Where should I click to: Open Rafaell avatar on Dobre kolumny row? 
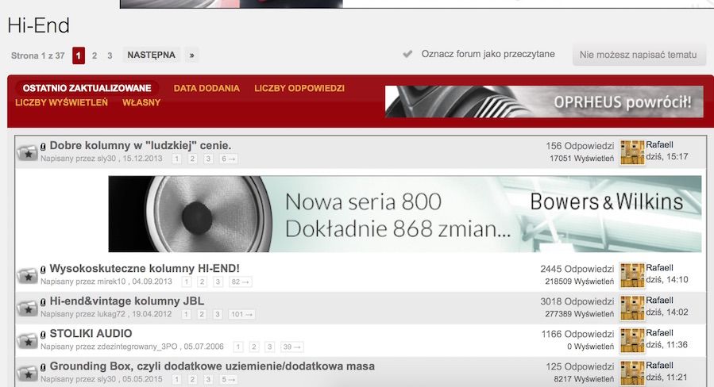point(632,152)
